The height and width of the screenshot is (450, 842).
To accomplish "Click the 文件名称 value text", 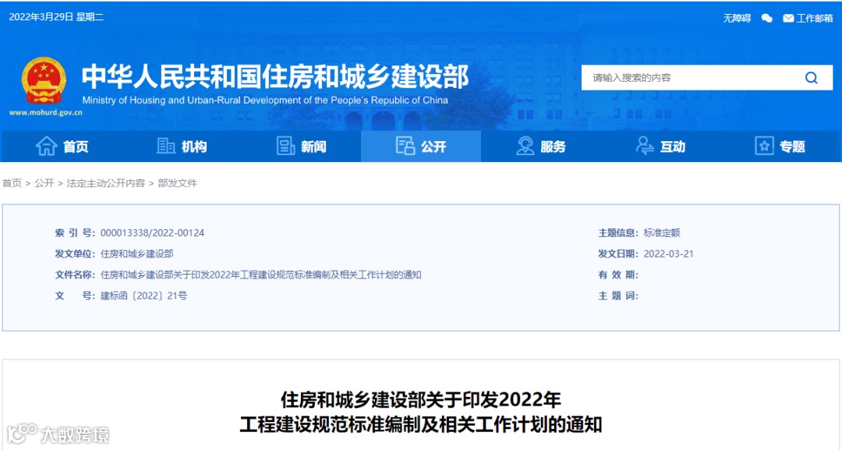I will (x=261, y=275).
